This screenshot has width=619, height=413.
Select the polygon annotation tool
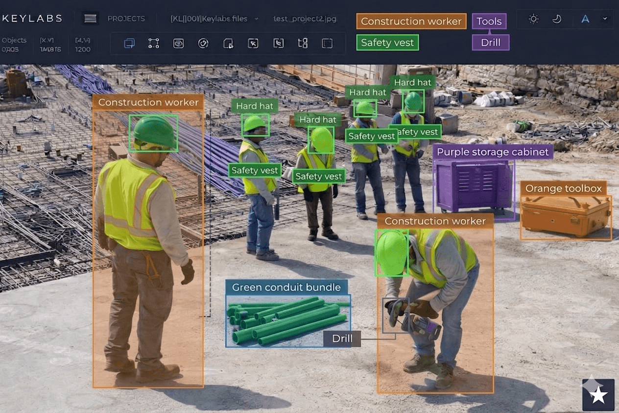coord(153,43)
